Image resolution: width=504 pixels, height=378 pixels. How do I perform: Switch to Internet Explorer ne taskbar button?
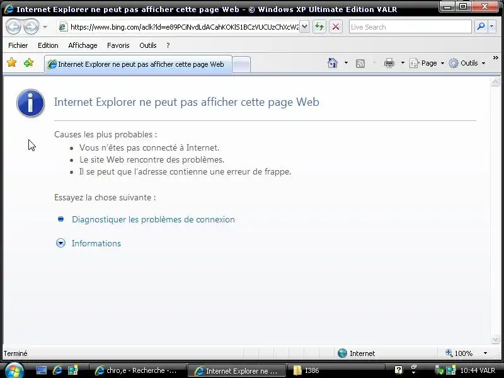(237, 371)
